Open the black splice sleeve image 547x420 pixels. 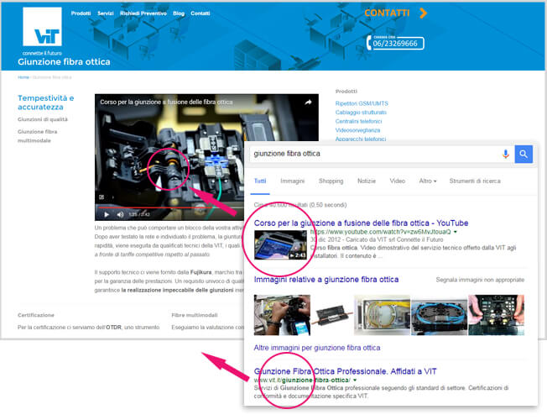click(331, 315)
